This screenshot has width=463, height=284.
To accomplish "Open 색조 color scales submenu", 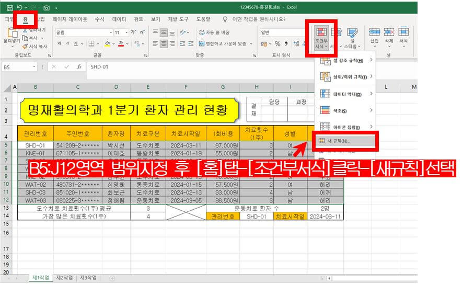I will [346, 110].
